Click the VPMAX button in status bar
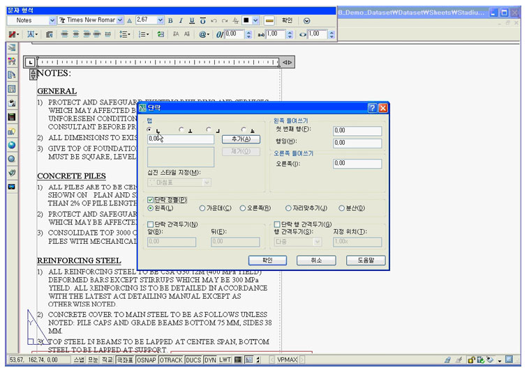The image size is (529, 372). (x=287, y=360)
